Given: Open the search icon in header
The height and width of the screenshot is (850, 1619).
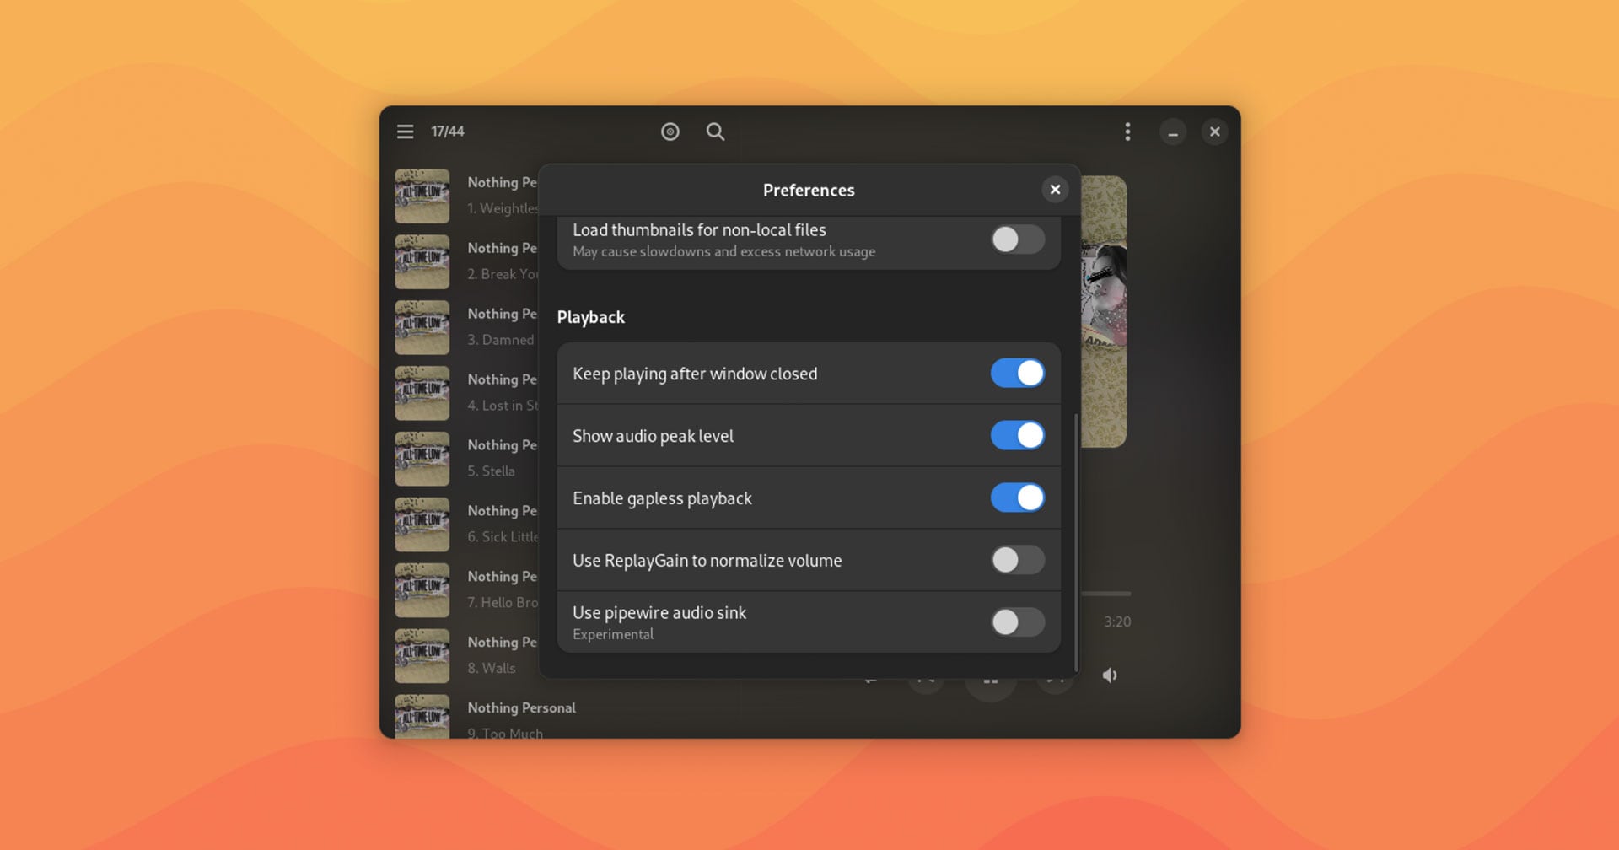Looking at the screenshot, I should 715,132.
